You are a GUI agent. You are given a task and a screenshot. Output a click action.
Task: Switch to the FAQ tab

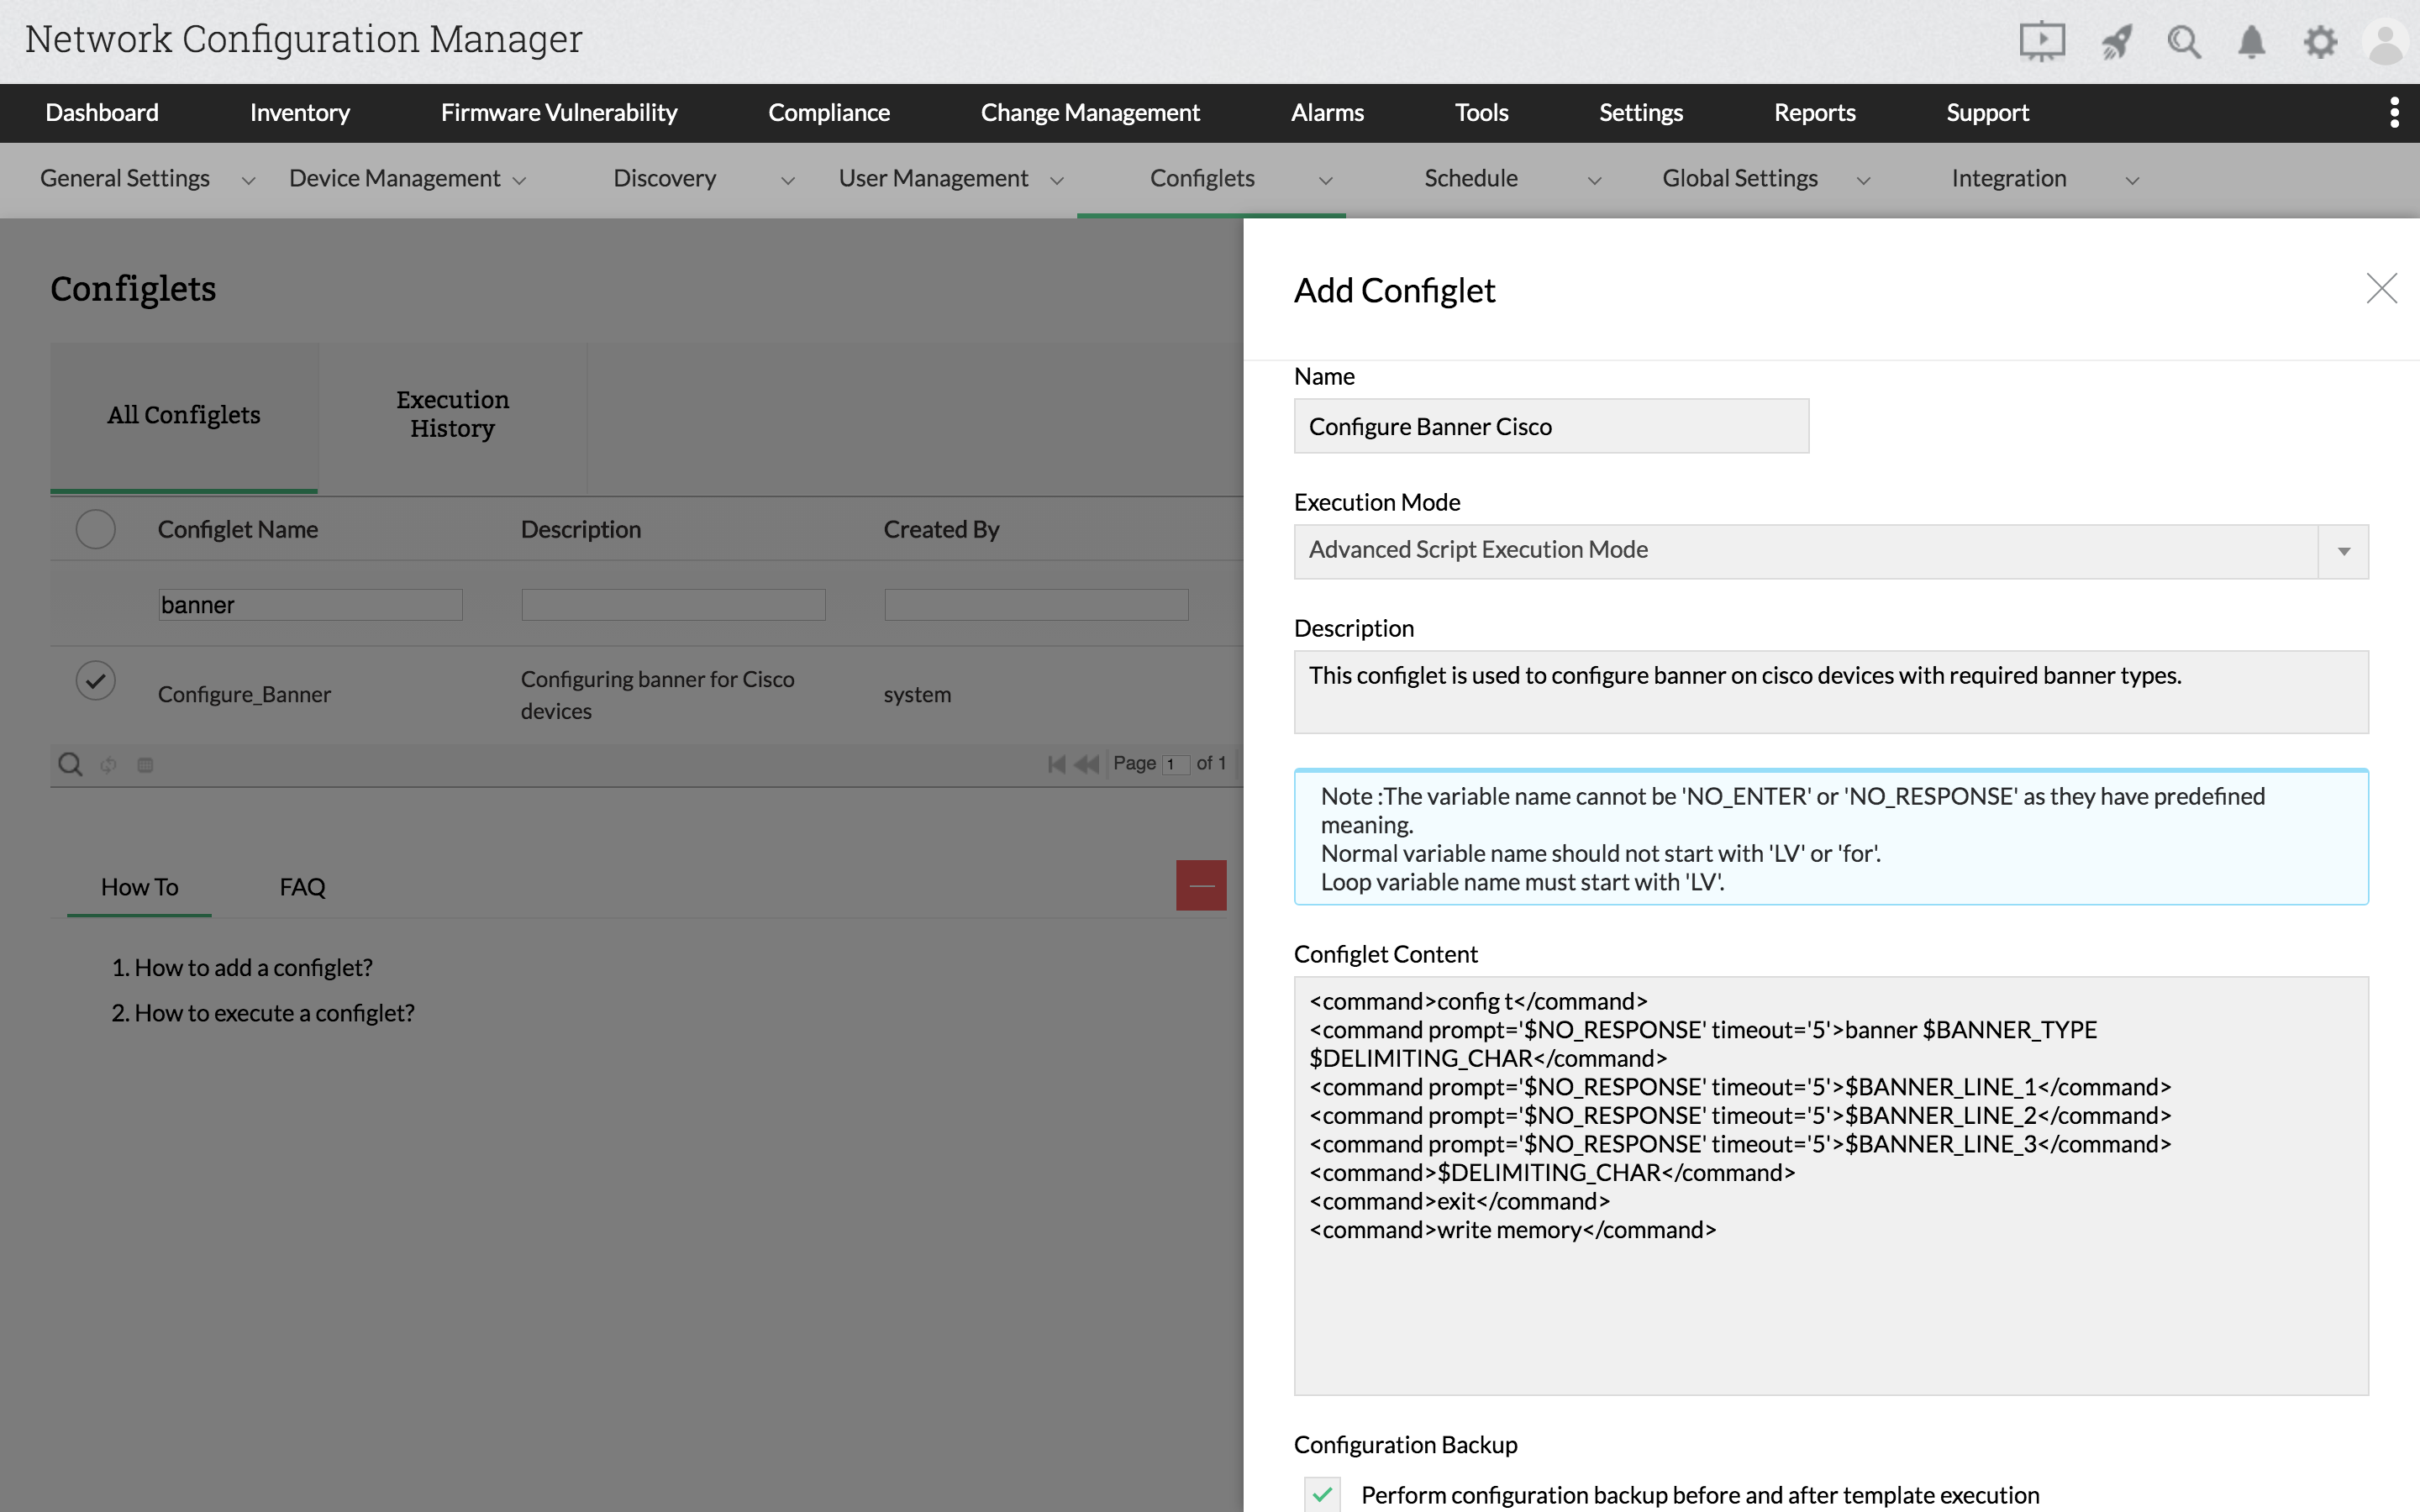point(302,887)
